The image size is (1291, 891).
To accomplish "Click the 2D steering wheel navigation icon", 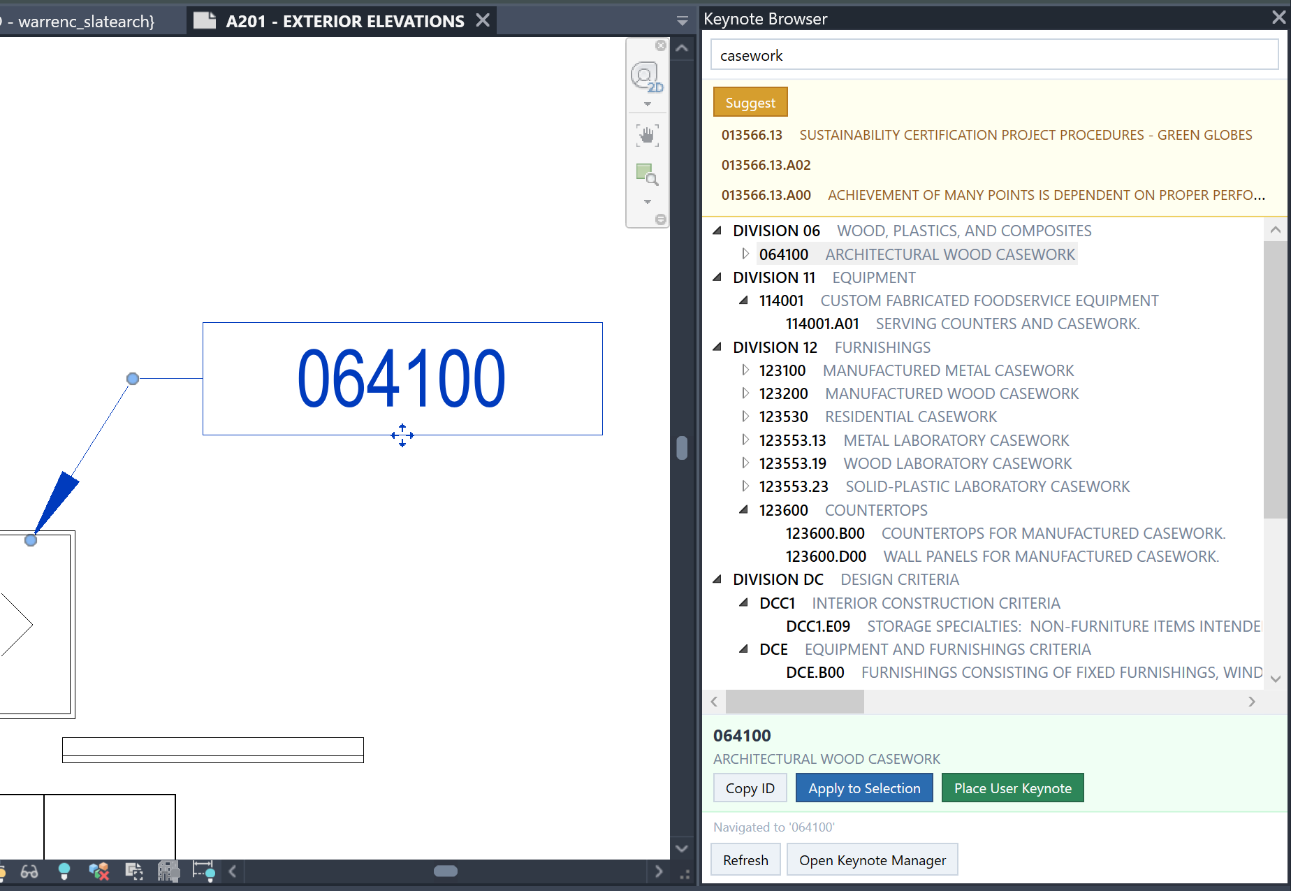I will click(645, 75).
